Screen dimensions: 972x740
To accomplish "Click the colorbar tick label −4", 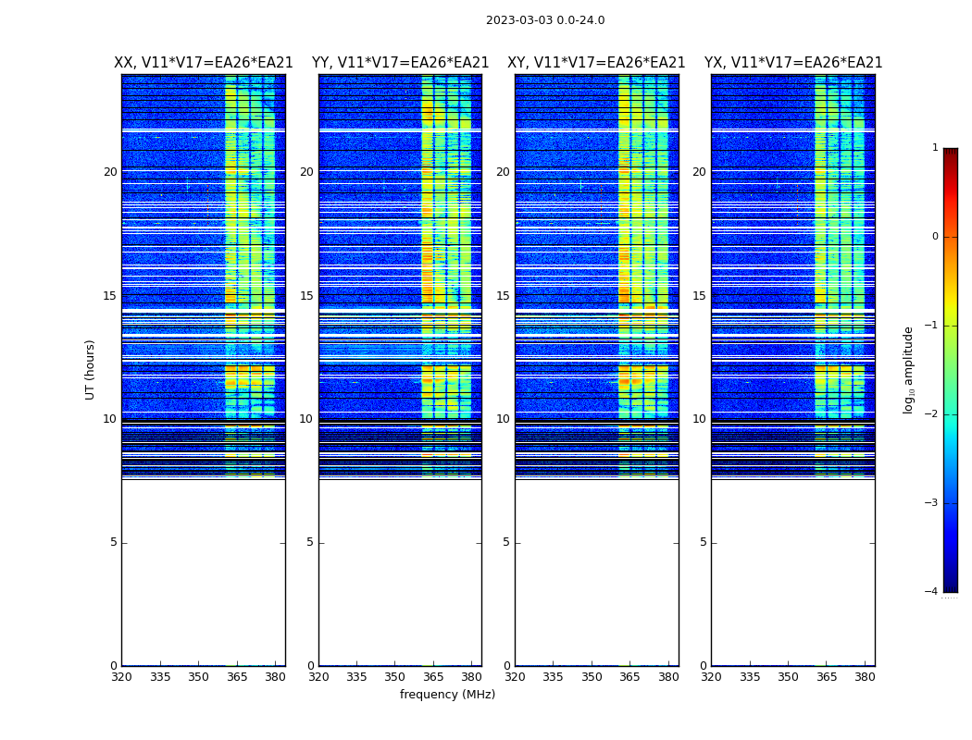I will [x=933, y=592].
